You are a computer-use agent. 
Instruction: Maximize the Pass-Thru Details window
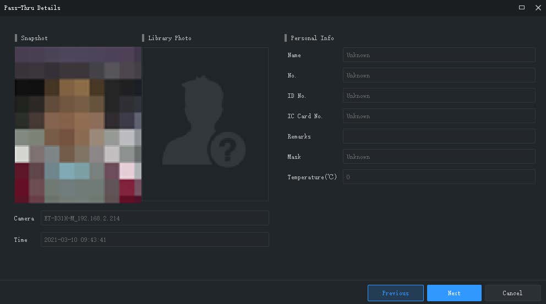522,7
